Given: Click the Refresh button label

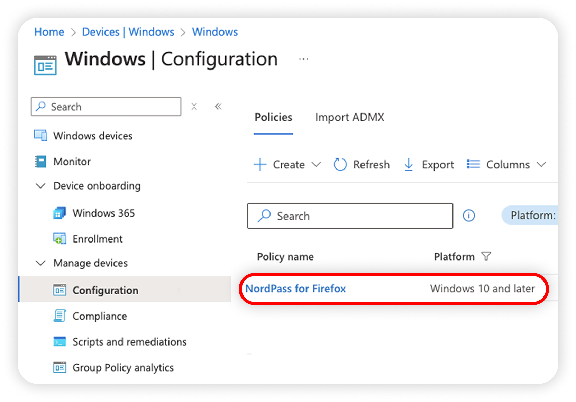Looking at the screenshot, I should point(371,165).
